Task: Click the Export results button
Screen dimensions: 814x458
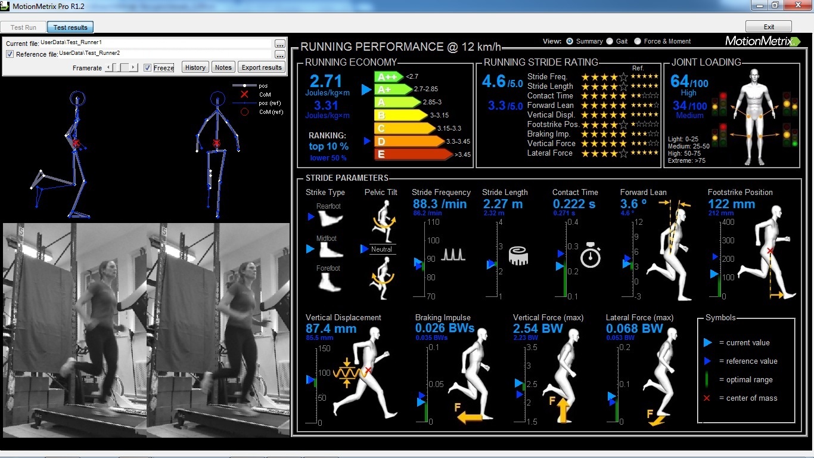Action: 262,67
